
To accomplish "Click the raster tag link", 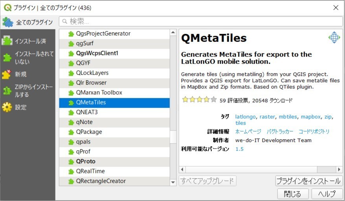I will [x=267, y=117].
